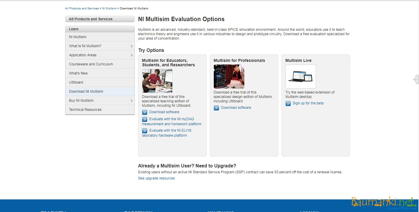
Task: Open What Is NI Multisim? in sidebar
Action: click(x=100, y=46)
